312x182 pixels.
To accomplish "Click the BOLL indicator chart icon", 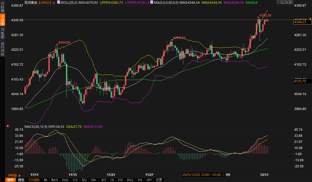I will (59, 2).
